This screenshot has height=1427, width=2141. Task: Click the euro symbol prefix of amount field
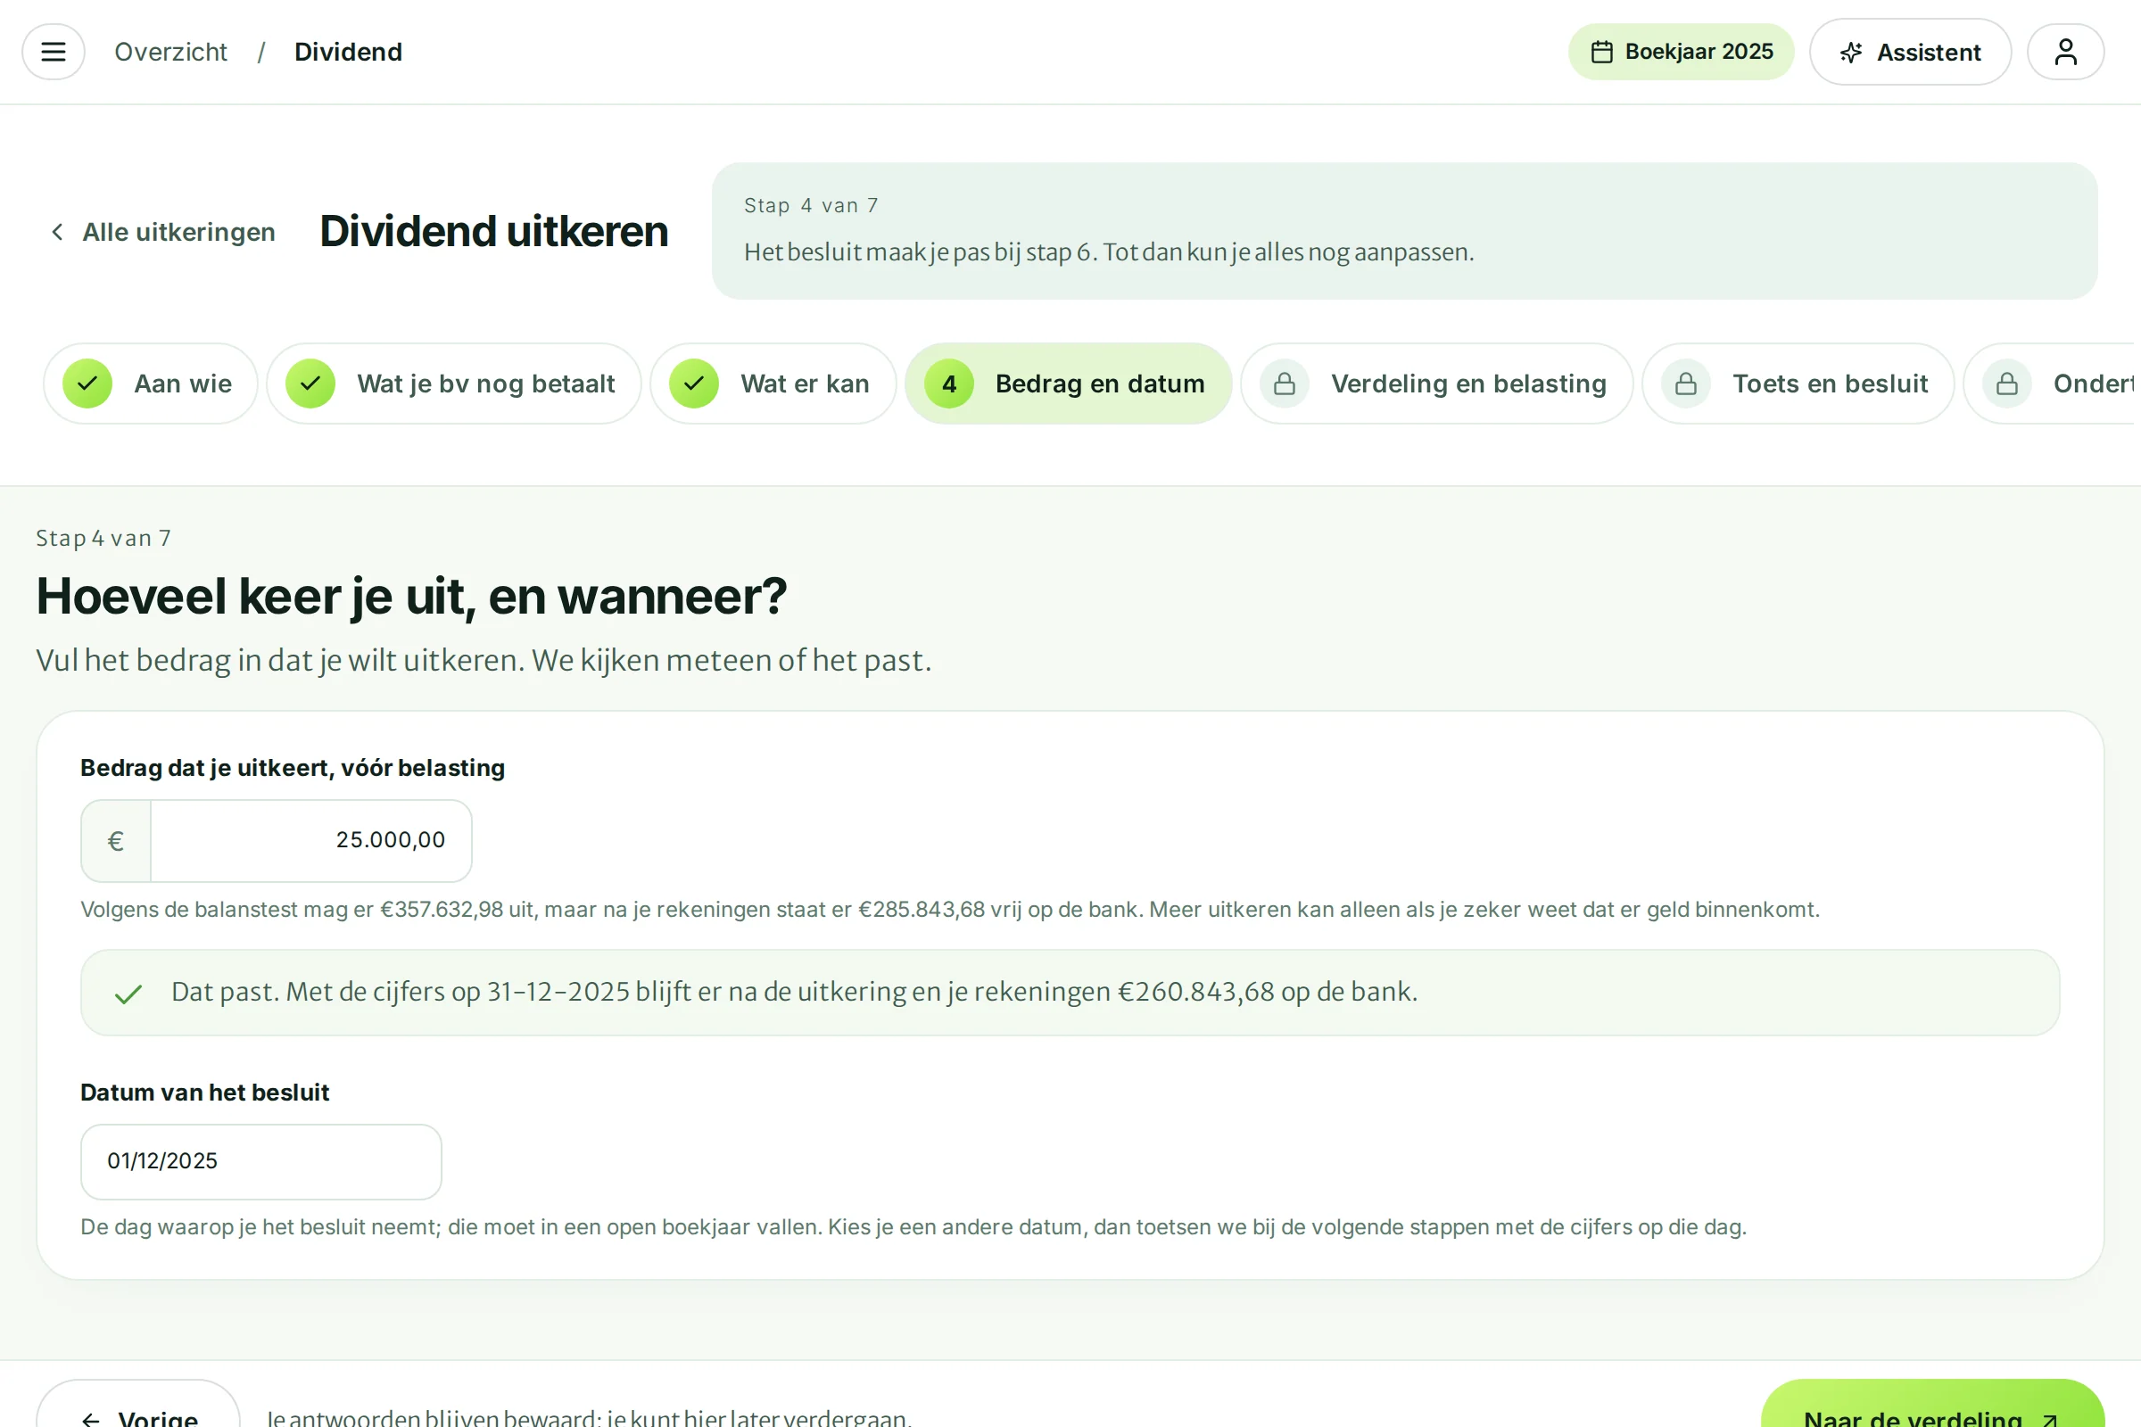click(x=116, y=840)
